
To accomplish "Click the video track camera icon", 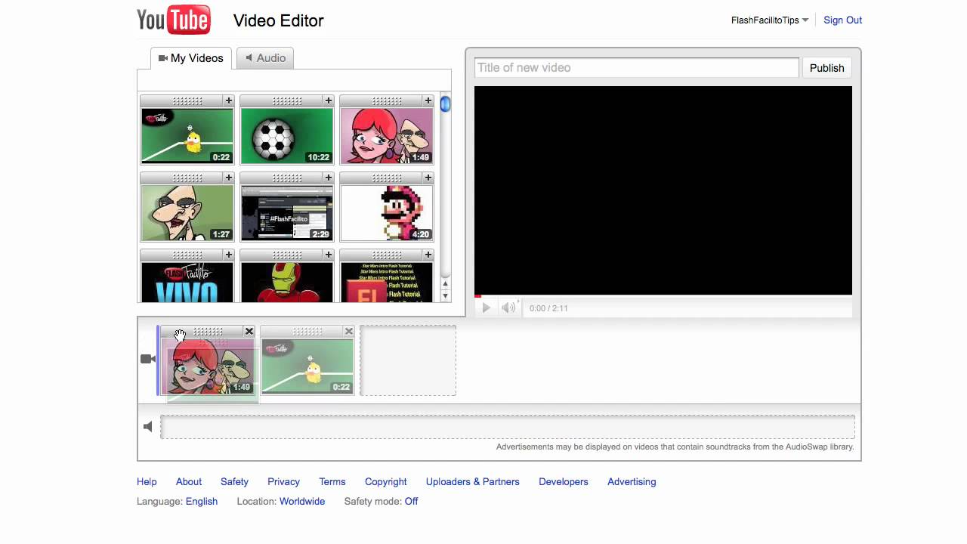I will pyautogui.click(x=148, y=359).
